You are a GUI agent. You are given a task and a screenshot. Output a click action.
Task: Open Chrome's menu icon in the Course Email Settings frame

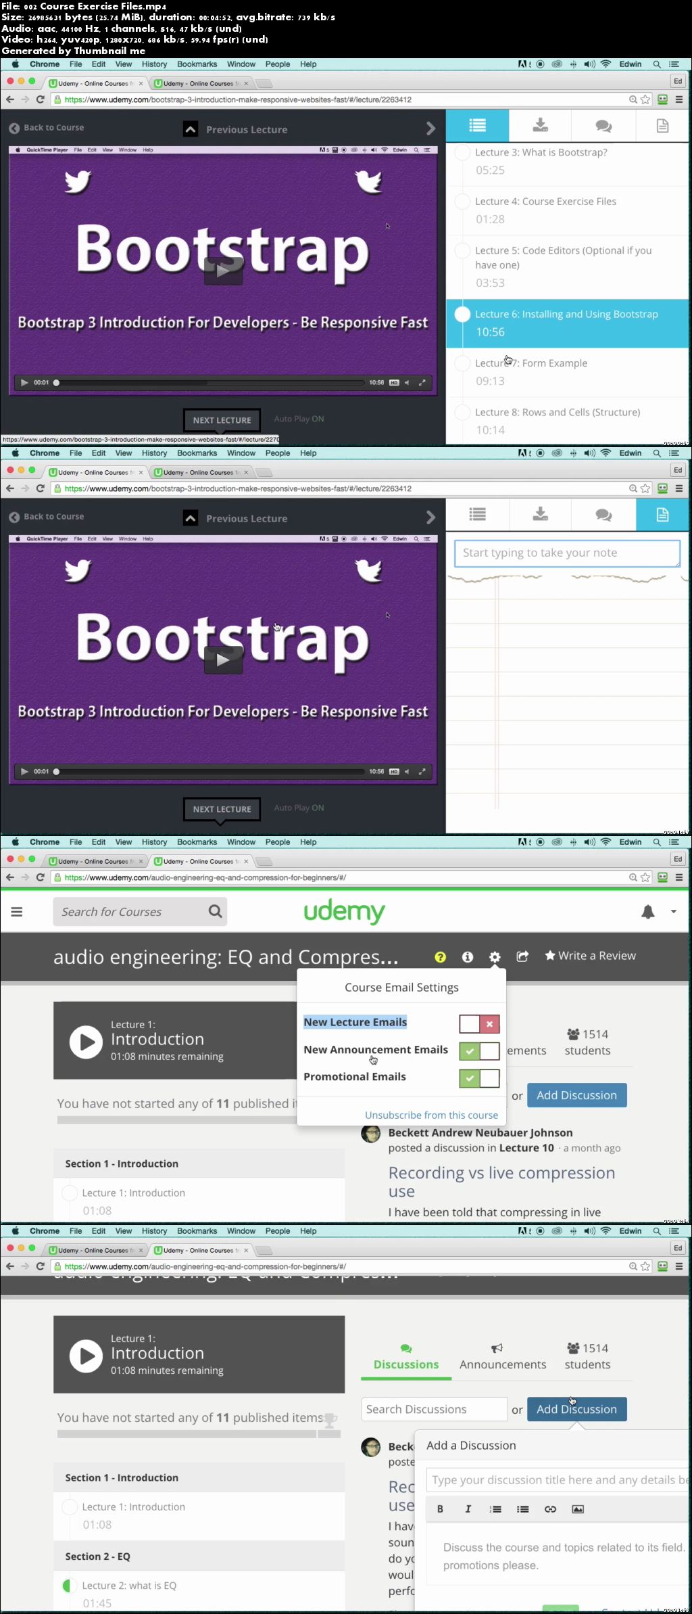click(678, 877)
